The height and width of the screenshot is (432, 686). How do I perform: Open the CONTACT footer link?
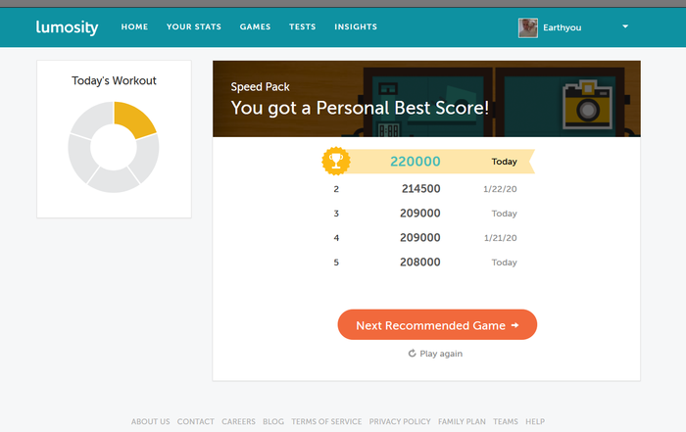click(x=196, y=421)
